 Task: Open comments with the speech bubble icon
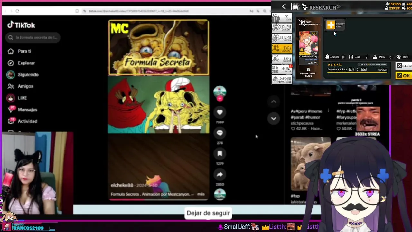click(x=220, y=133)
